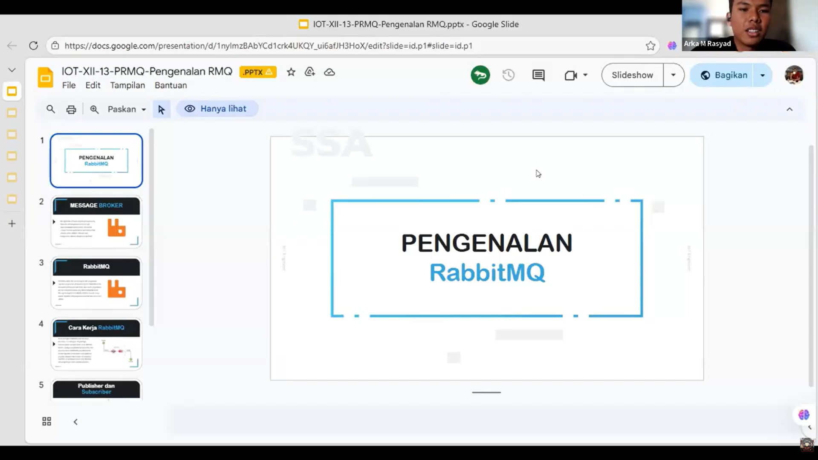Open the Slideshow options dropdown arrow
818x460 pixels.
click(673, 75)
